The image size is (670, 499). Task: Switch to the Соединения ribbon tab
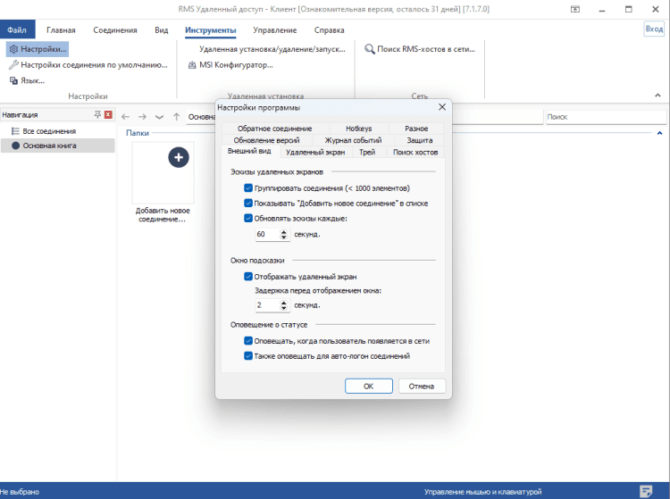point(115,29)
